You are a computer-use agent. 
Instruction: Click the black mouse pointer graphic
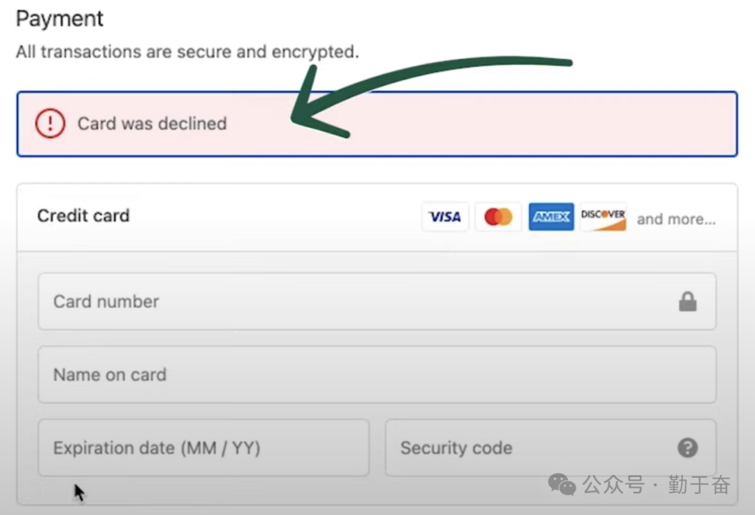tap(79, 492)
